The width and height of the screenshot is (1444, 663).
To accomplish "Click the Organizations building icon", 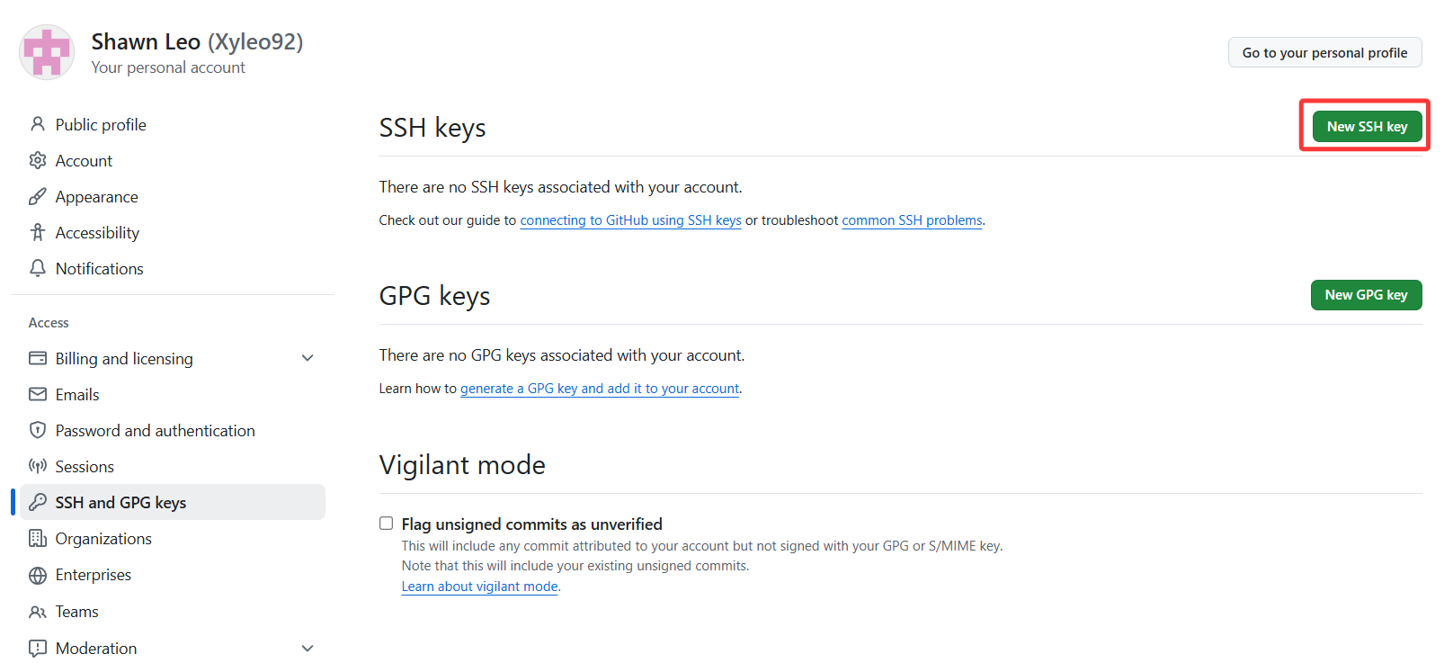I will tap(38, 538).
